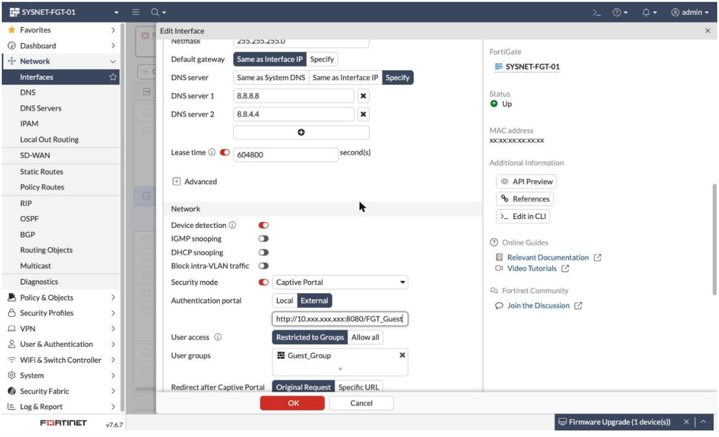Open API Preview
Screen dimensions: 719x437
coord(526,182)
